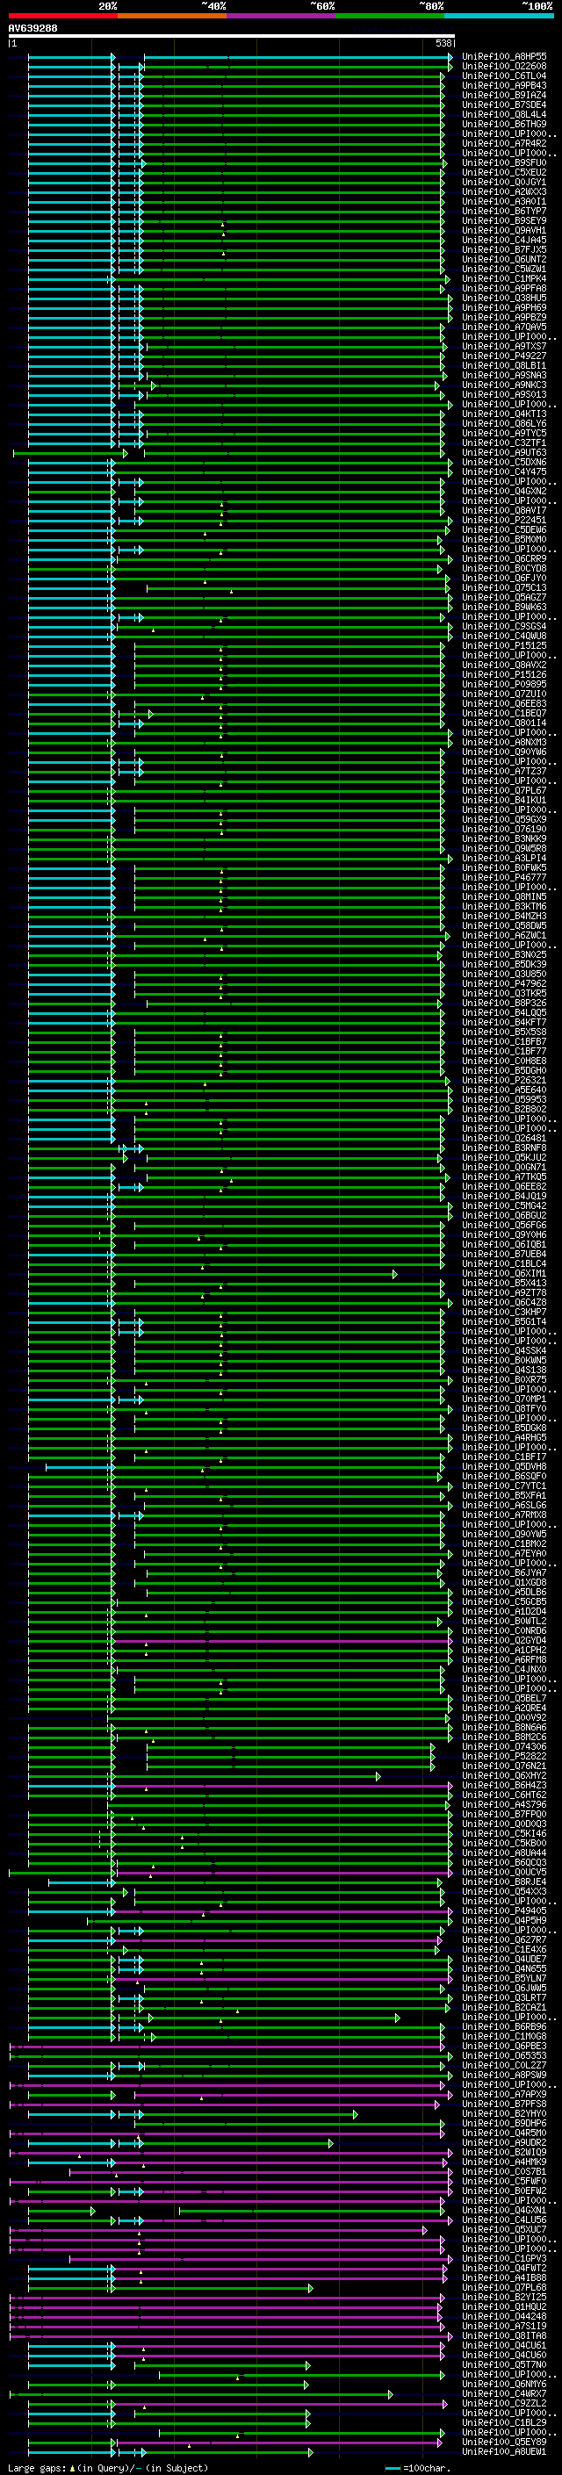Select the UniRef100_A9SNA3 label

(x=504, y=376)
